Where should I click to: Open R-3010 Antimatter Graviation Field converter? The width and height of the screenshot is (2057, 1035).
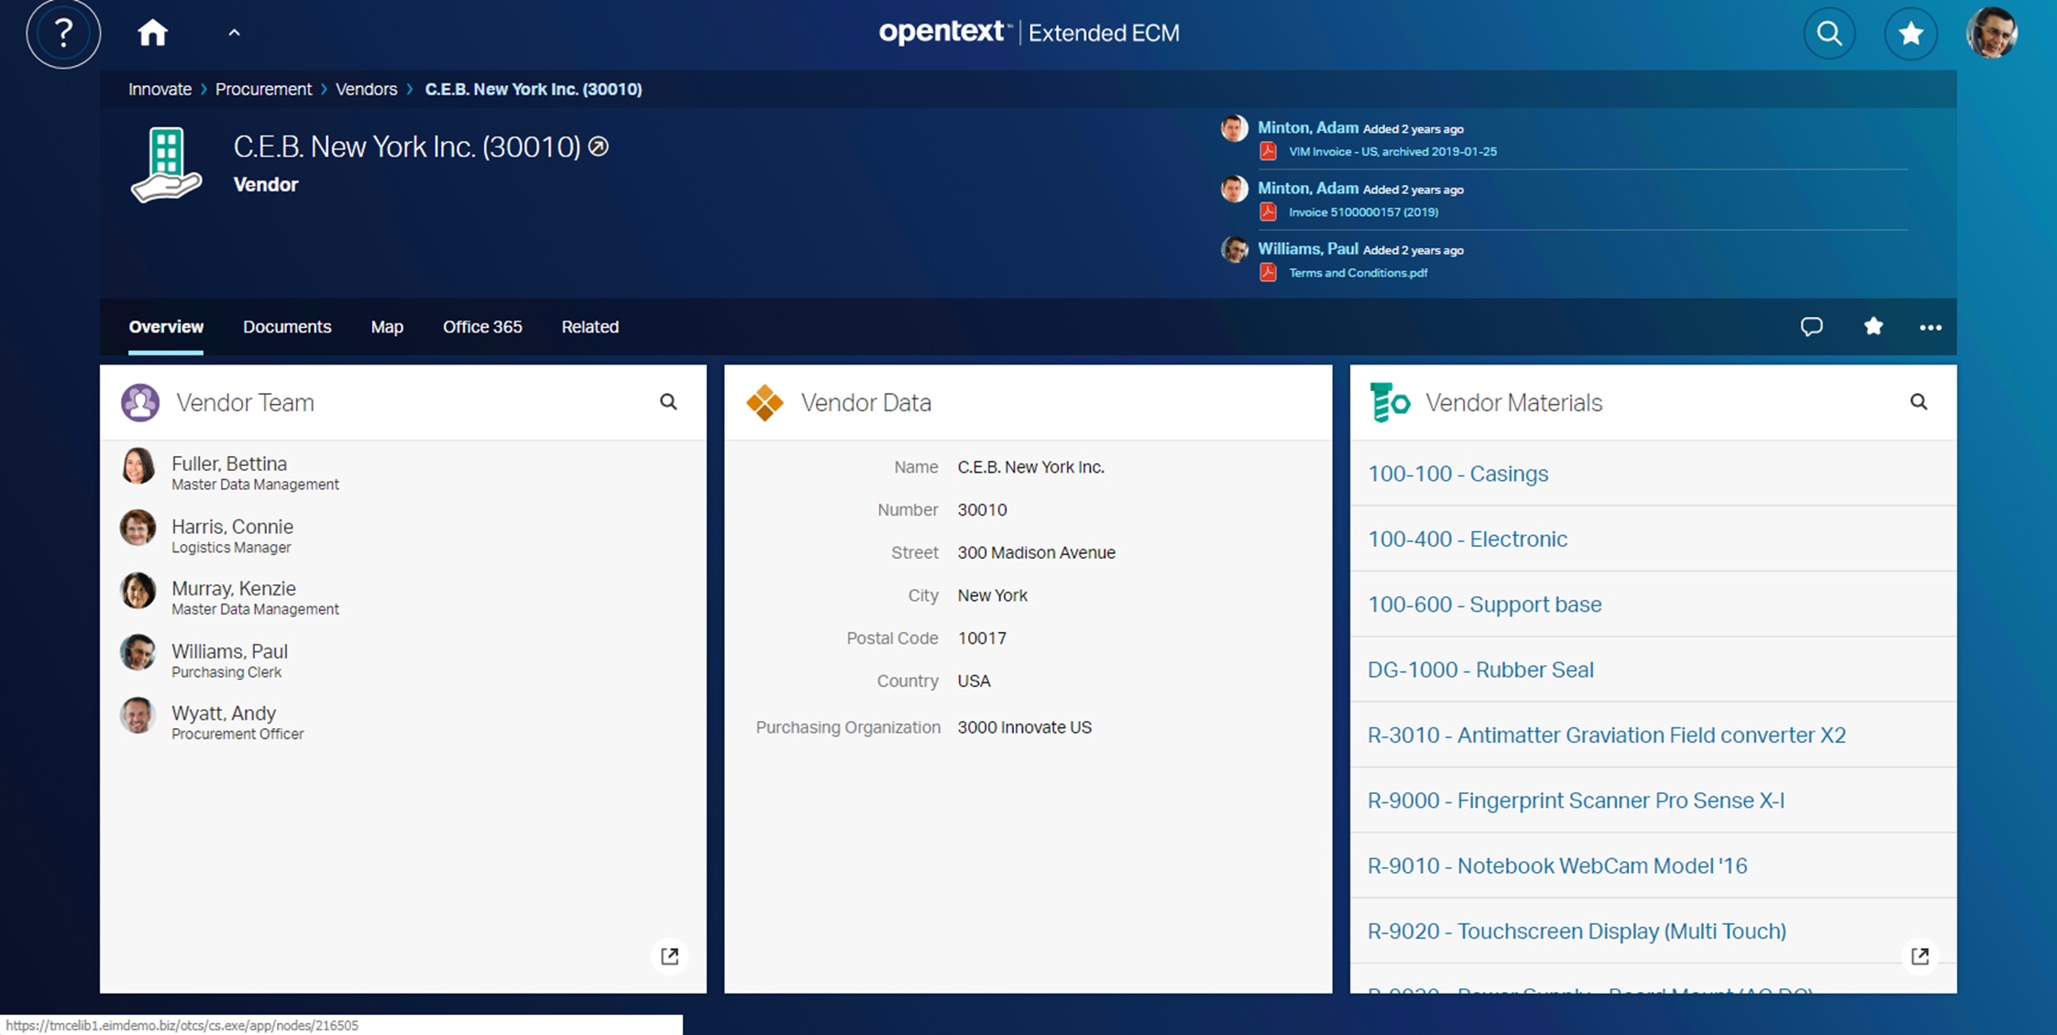click(1606, 735)
